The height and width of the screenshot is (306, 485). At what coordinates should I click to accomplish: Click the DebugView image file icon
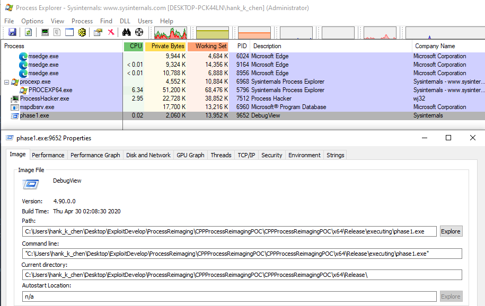coord(31,185)
